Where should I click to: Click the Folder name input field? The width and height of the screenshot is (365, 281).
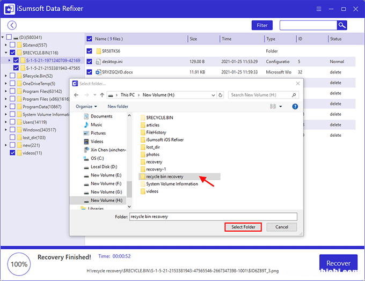pyautogui.click(x=213, y=217)
